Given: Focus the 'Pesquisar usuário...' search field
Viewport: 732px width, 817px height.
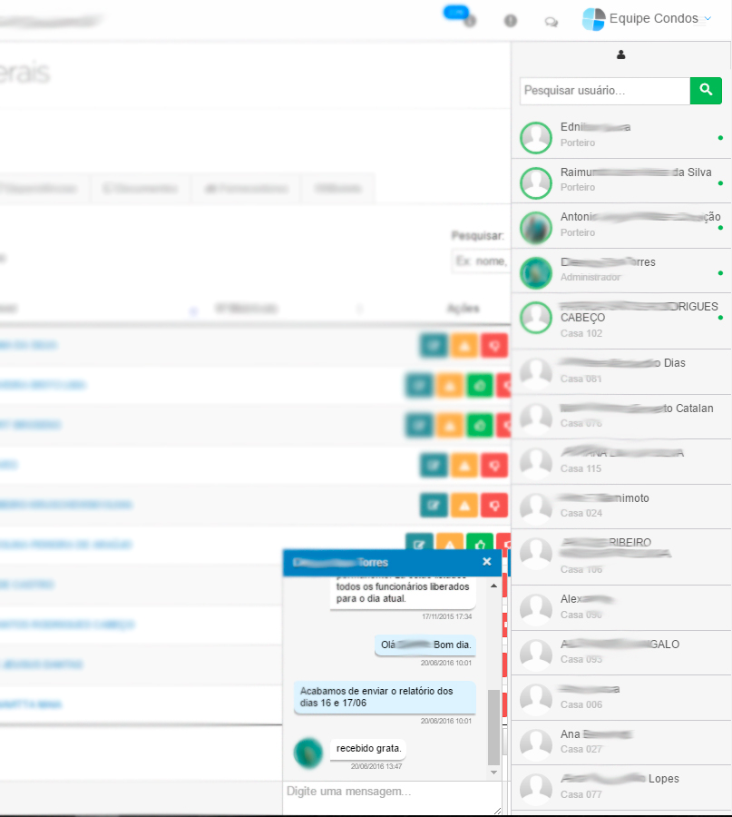Looking at the screenshot, I should coord(604,91).
